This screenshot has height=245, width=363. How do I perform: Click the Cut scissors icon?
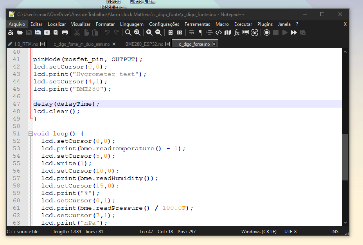(x=77, y=32)
